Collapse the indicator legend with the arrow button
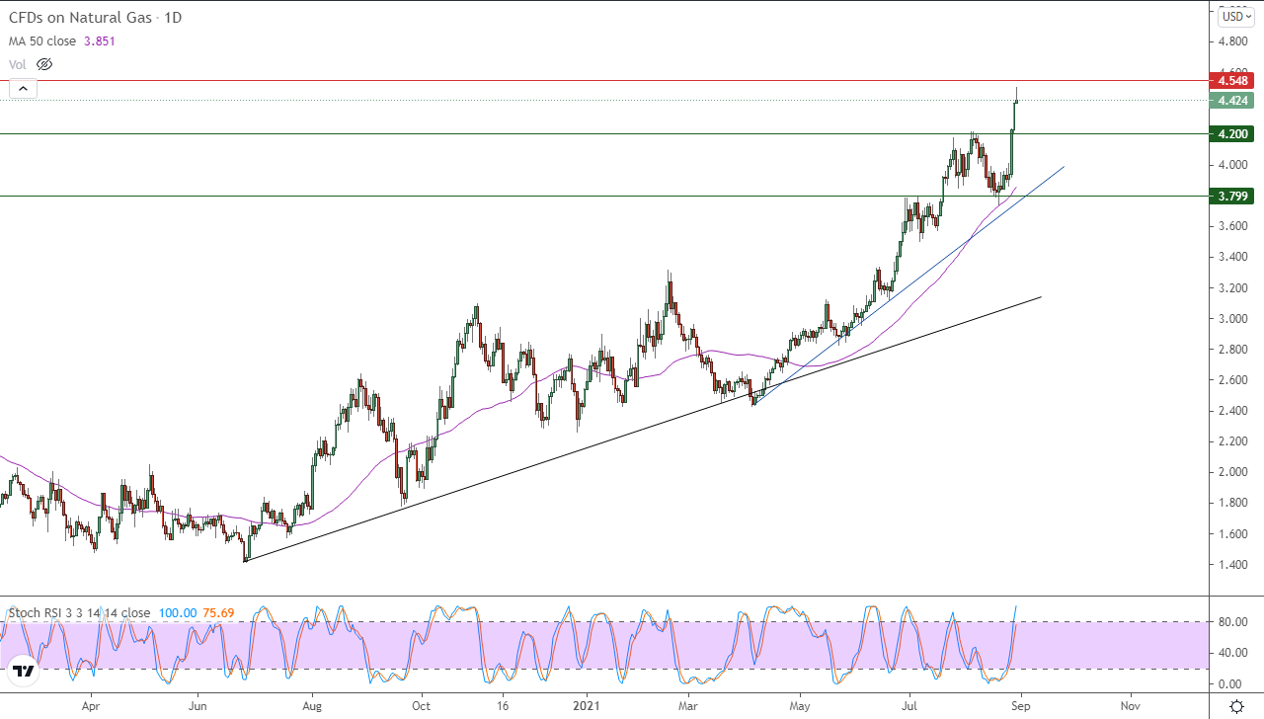The height and width of the screenshot is (719, 1264). pos(23,89)
